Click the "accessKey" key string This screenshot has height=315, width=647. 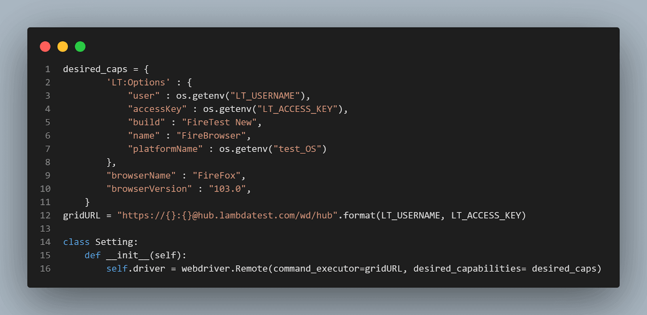157,109
